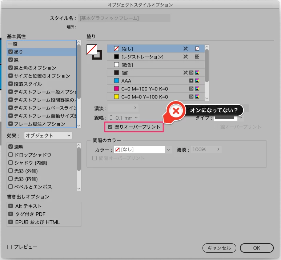281x260 pixels.
Task: Select the cyan AAA swatch
Action: pyautogui.click(x=116, y=81)
